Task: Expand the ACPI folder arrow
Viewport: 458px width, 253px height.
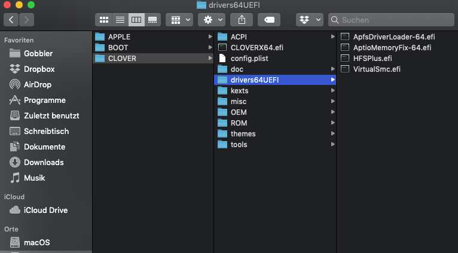Action: 332,36
